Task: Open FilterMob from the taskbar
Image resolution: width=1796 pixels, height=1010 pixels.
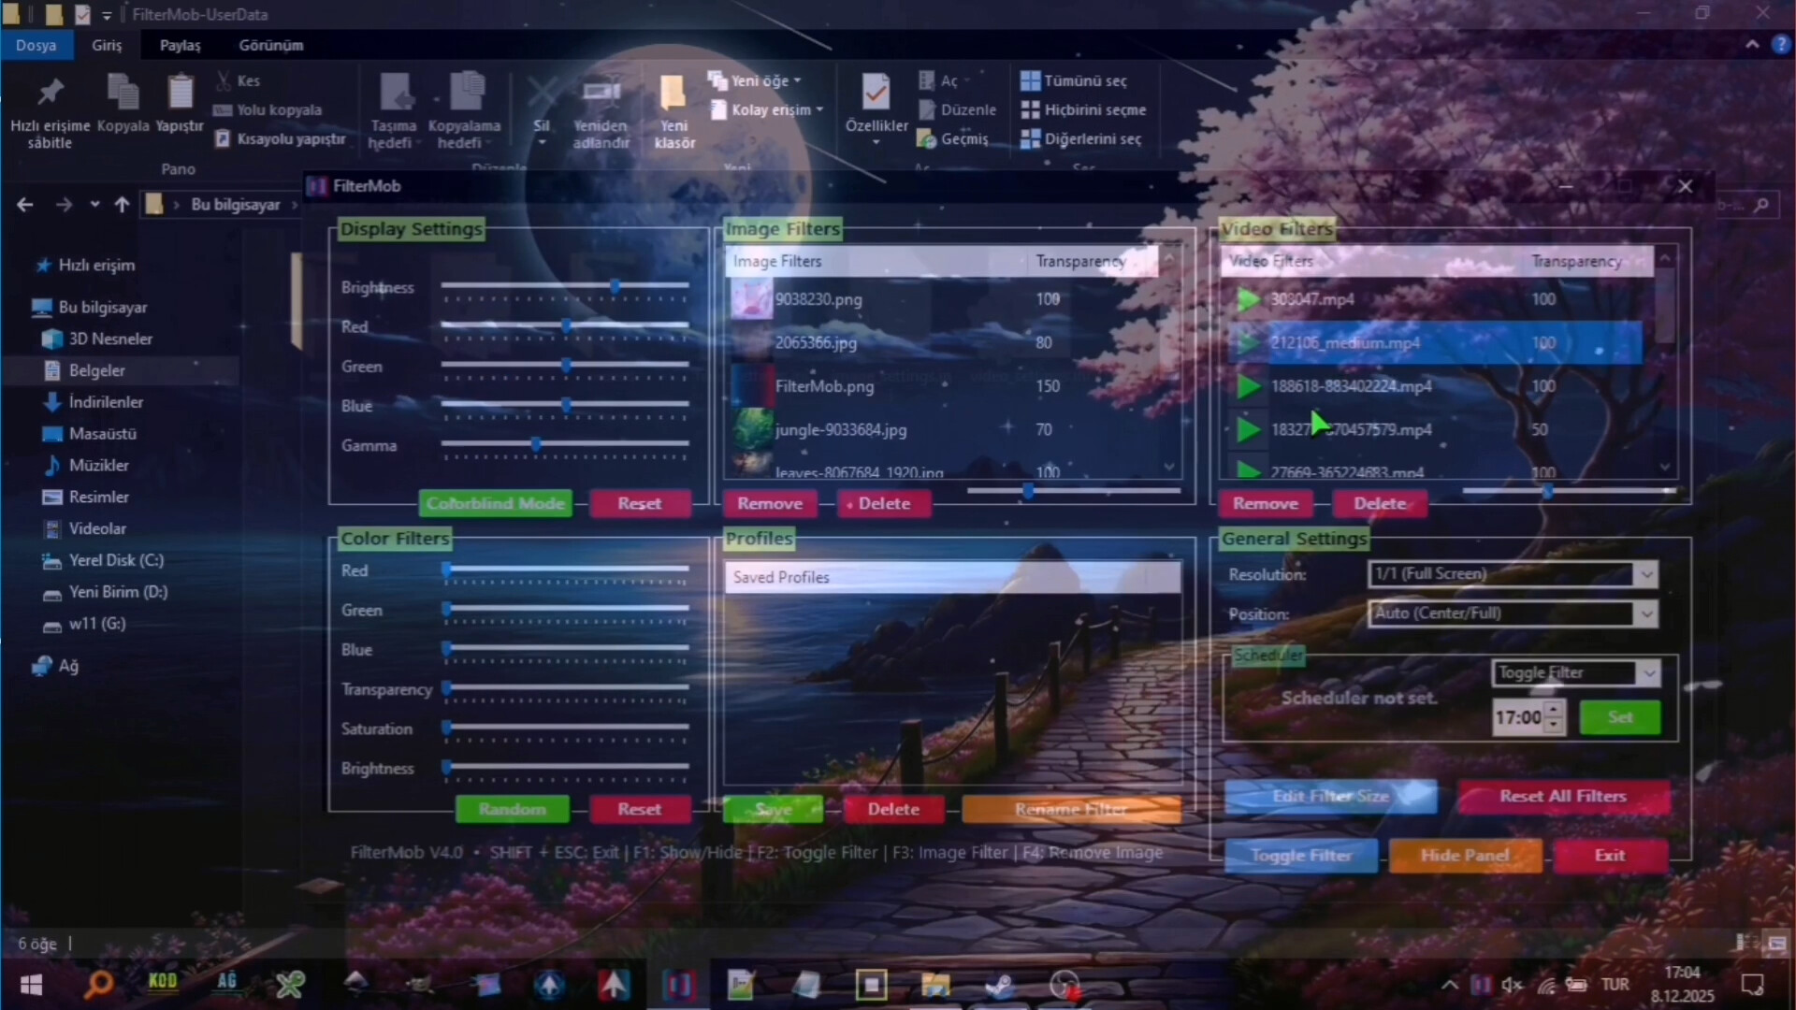Action: (680, 985)
